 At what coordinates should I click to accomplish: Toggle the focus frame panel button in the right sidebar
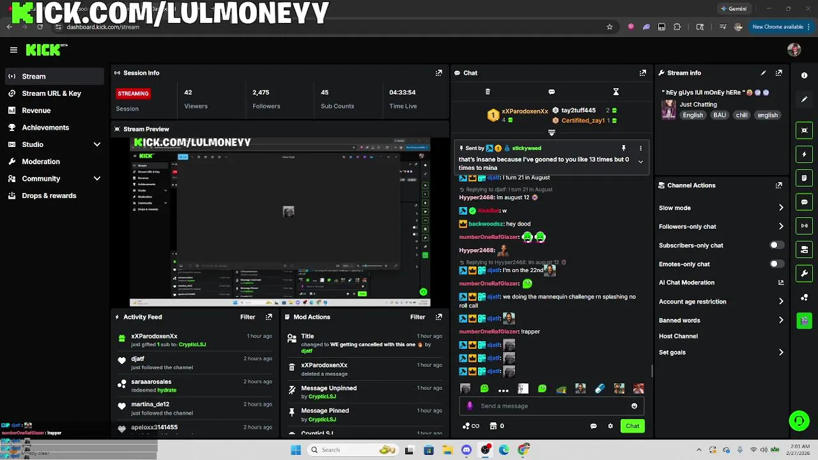(x=804, y=130)
